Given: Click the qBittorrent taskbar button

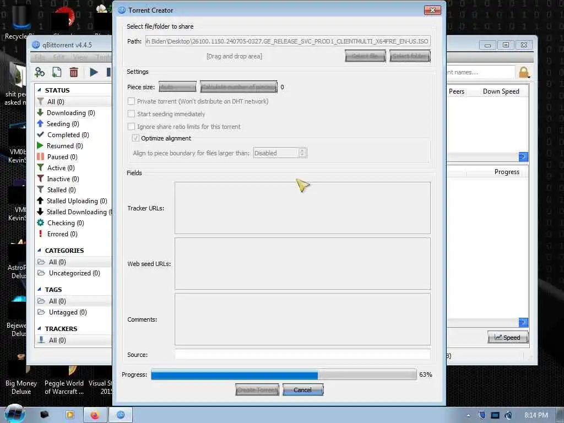Looking at the screenshot, I should [121, 415].
